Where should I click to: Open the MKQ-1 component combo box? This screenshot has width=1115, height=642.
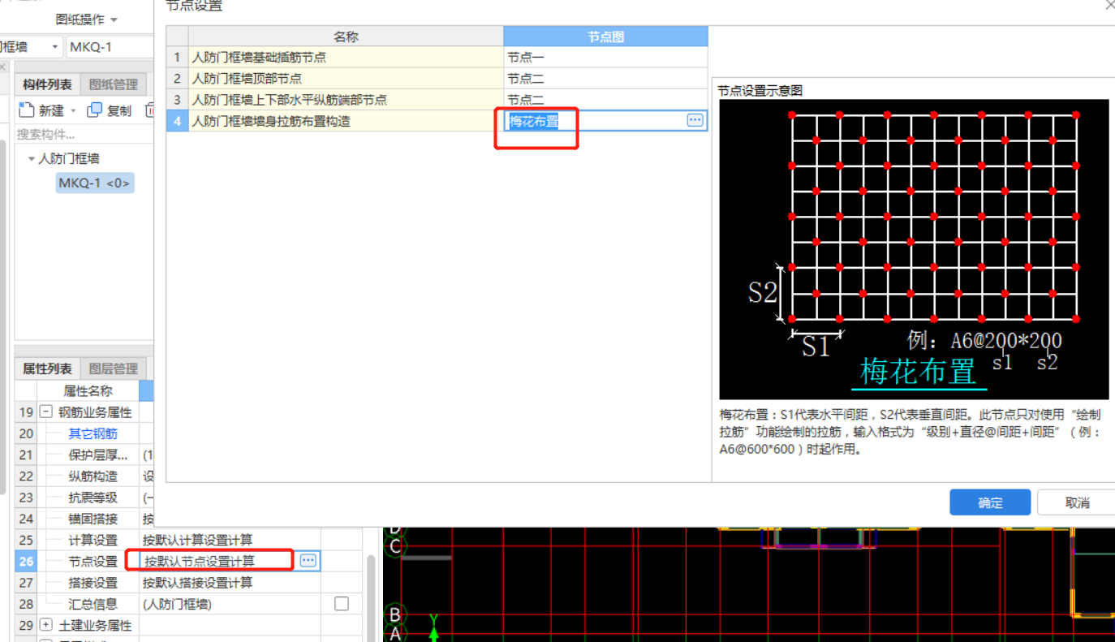pos(110,46)
